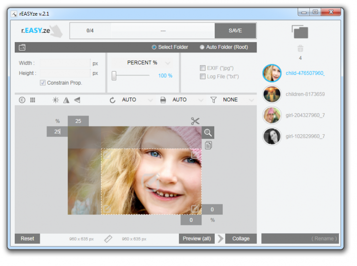357x266 pixels.
Task: Select the children-8173659 thumbnail
Action: tap(272, 94)
